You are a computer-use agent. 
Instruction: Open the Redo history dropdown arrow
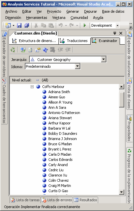[x=77, y=25]
